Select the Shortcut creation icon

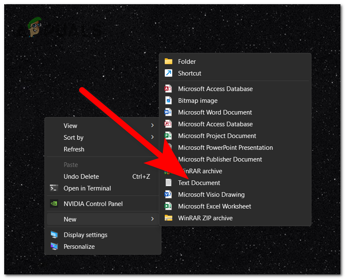(x=169, y=73)
